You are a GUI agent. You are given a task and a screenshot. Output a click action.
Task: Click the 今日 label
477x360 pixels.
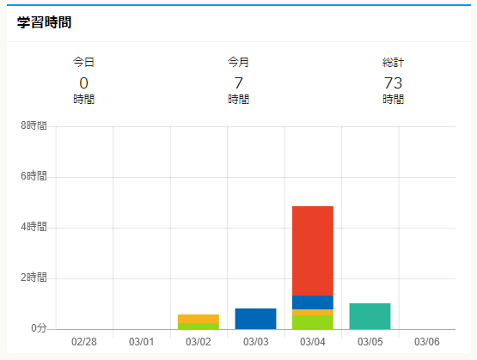(83, 62)
